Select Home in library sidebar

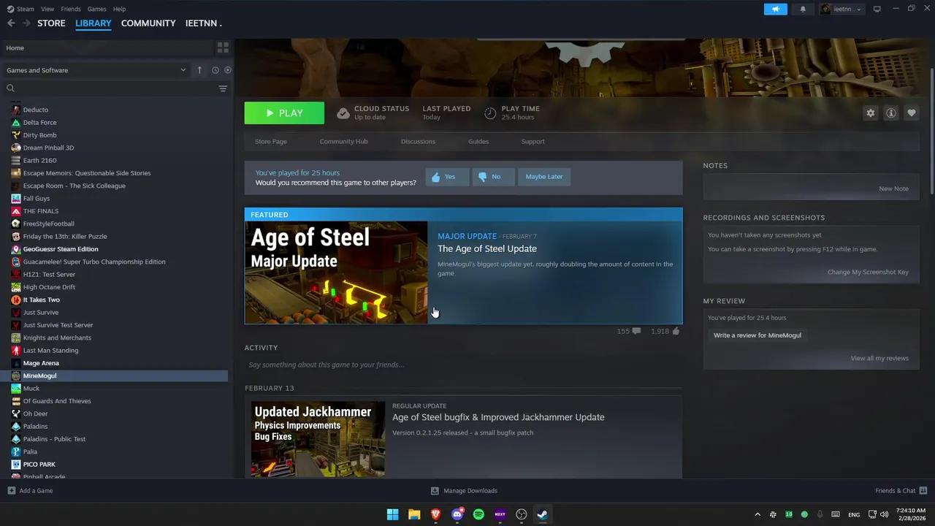click(107, 47)
